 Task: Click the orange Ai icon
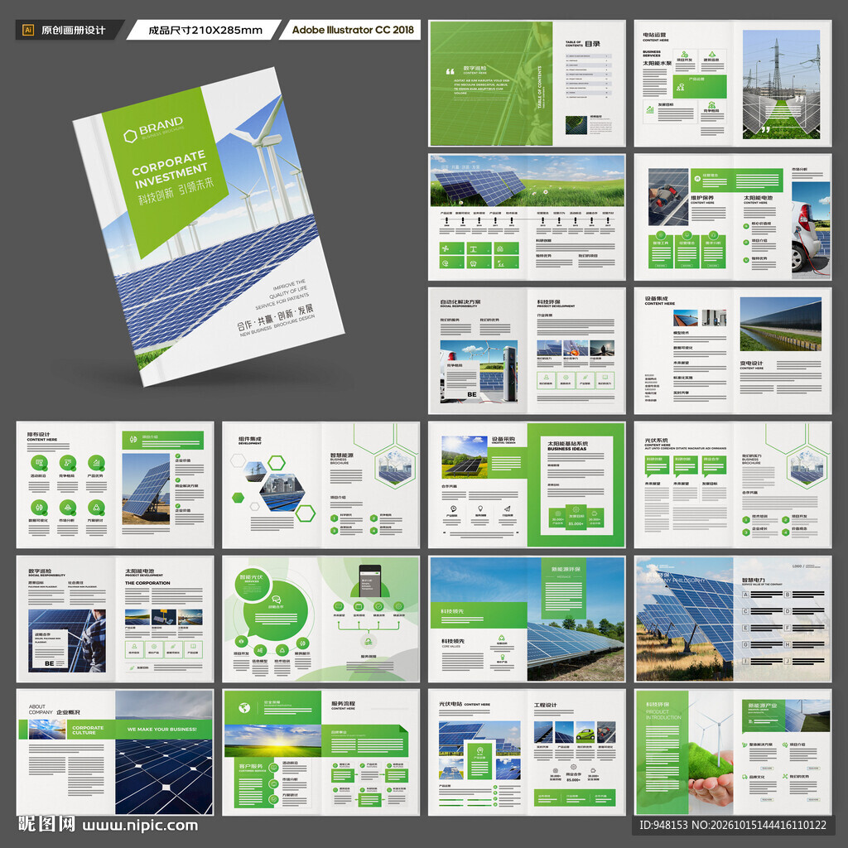coord(28,31)
